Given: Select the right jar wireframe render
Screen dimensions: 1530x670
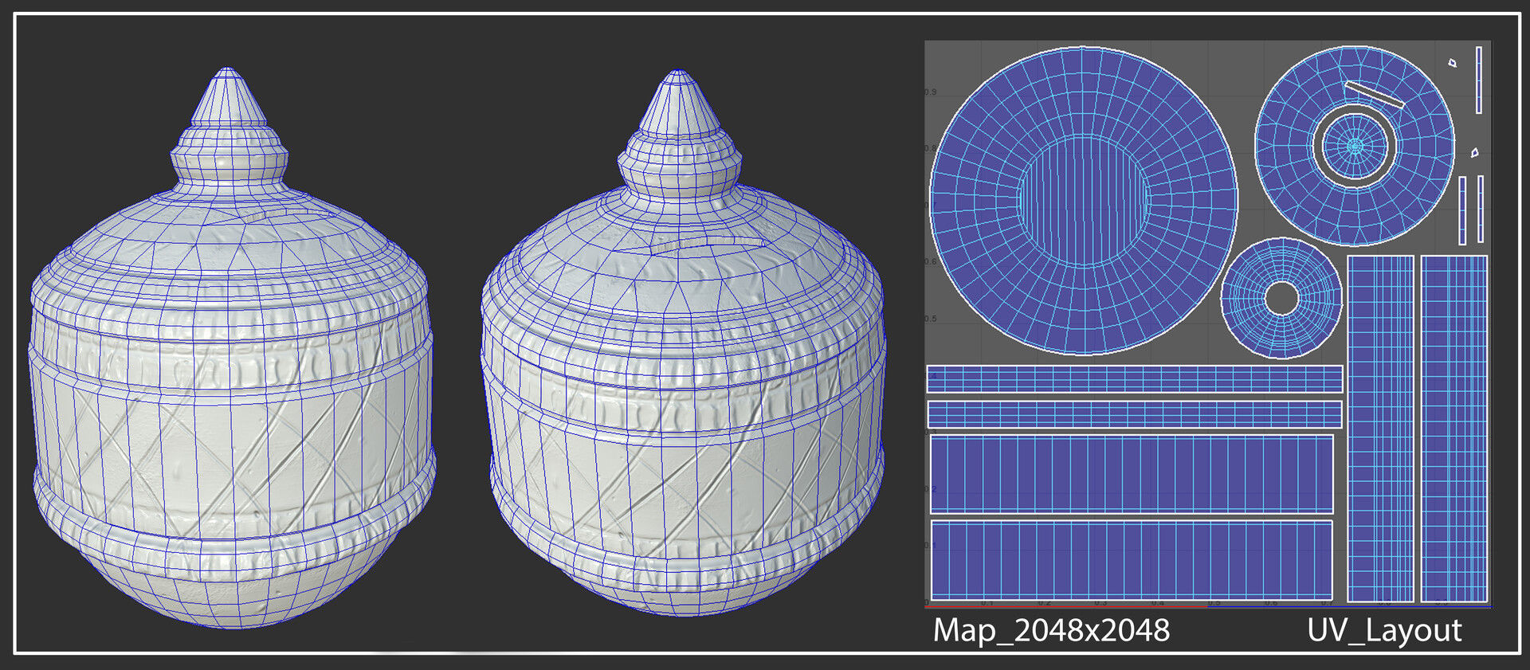Looking at the screenshot, I should pos(682,343).
